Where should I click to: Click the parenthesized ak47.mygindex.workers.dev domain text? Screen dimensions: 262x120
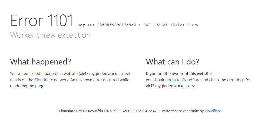coord(104,74)
